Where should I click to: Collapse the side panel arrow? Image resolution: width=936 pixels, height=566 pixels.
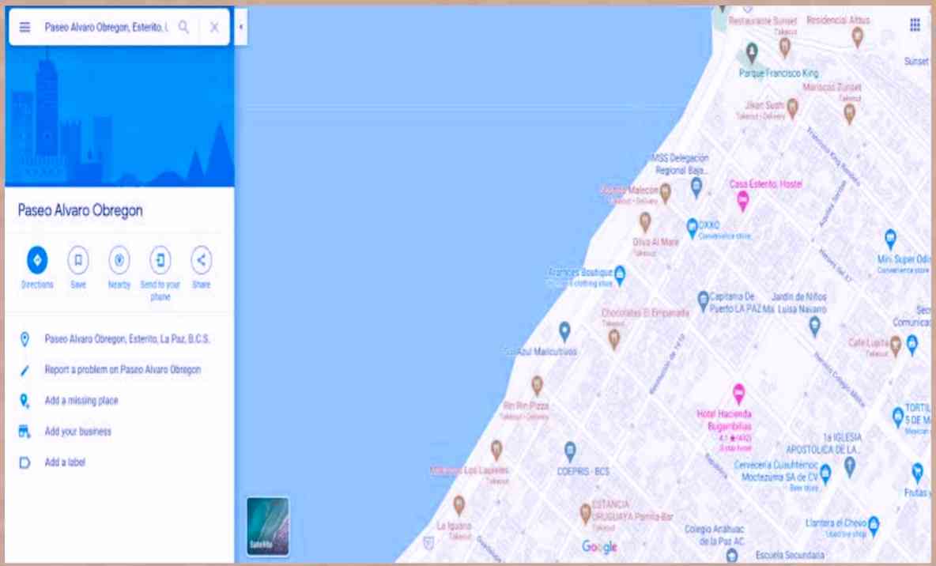(240, 27)
